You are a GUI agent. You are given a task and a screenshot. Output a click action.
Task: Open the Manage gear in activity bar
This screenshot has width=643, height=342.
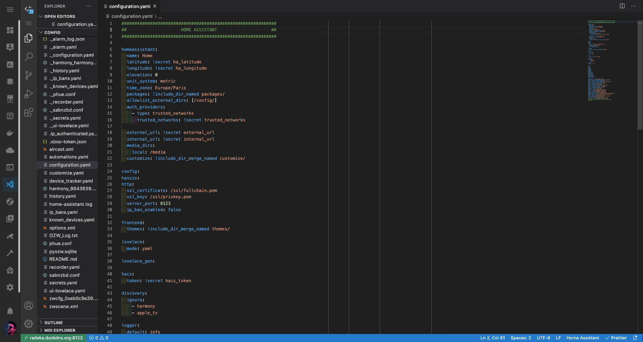[x=29, y=324]
